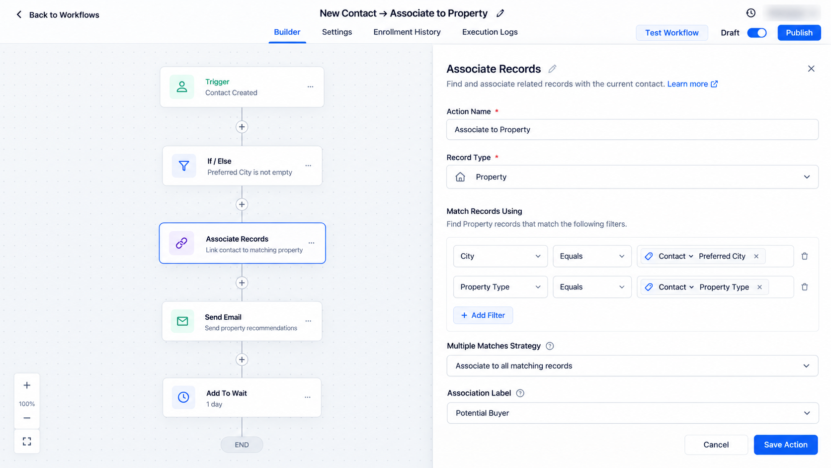Screen dimensions: 831x468
Task: Delete the Property Type filter row
Action: click(805, 287)
